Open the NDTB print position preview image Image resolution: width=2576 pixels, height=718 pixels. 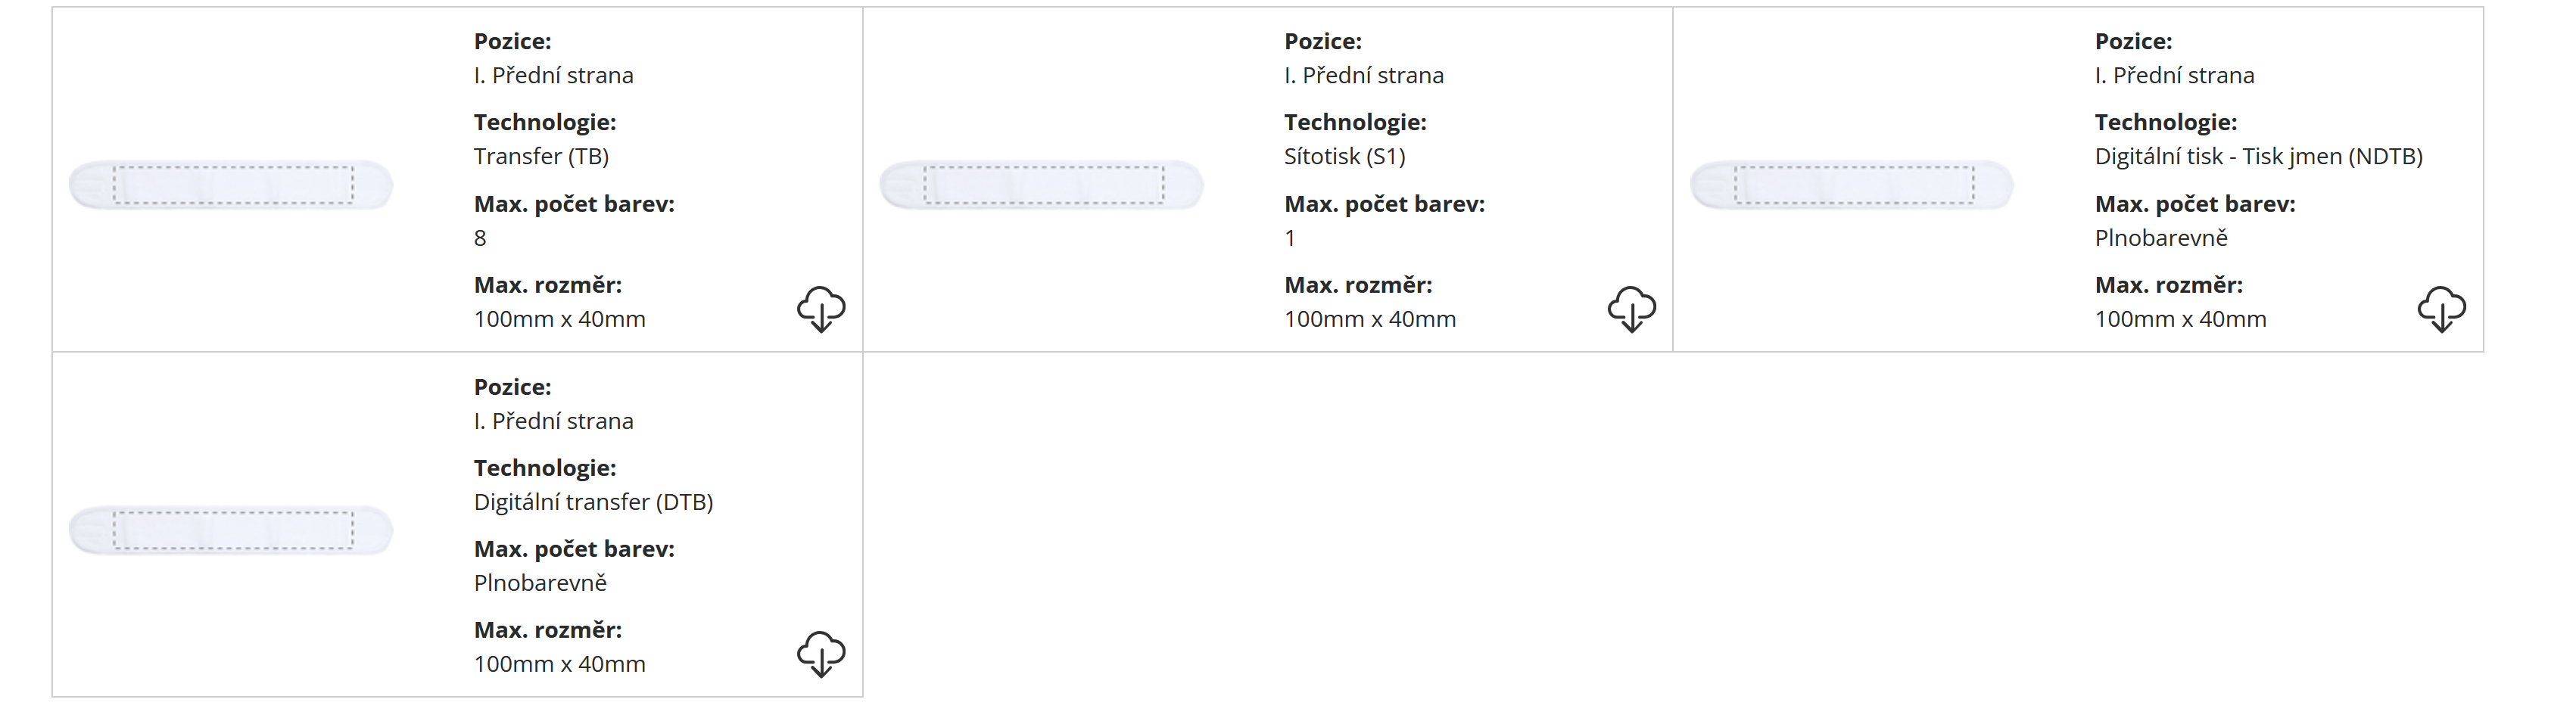1852,185
